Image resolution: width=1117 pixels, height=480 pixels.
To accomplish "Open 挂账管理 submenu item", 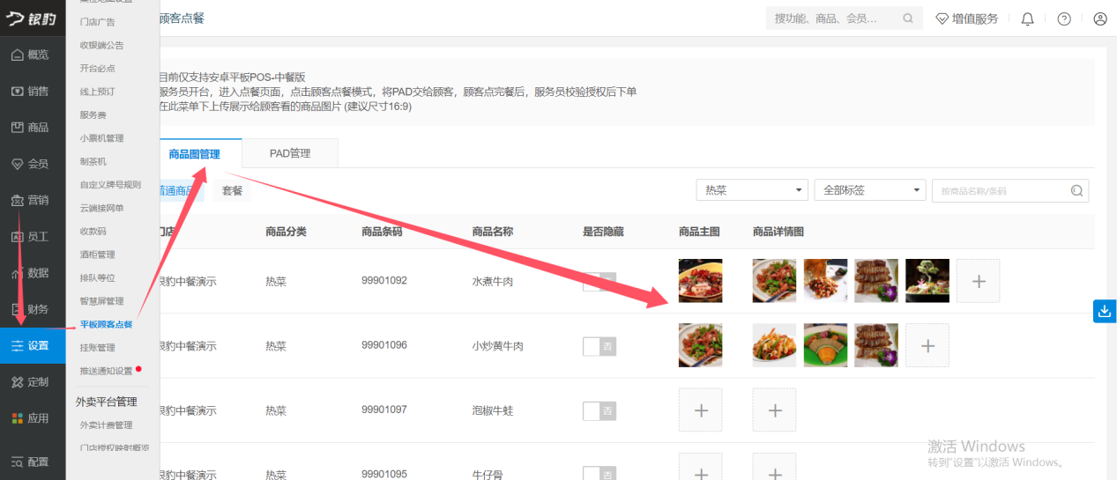I will 98,348.
